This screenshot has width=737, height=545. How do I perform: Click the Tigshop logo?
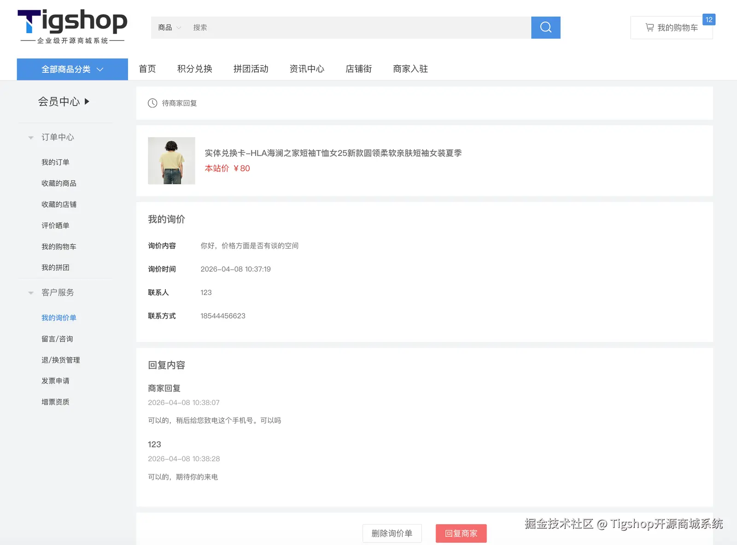[72, 27]
